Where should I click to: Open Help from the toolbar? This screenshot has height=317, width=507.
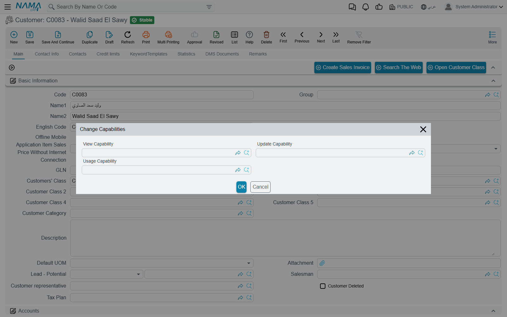click(x=249, y=37)
